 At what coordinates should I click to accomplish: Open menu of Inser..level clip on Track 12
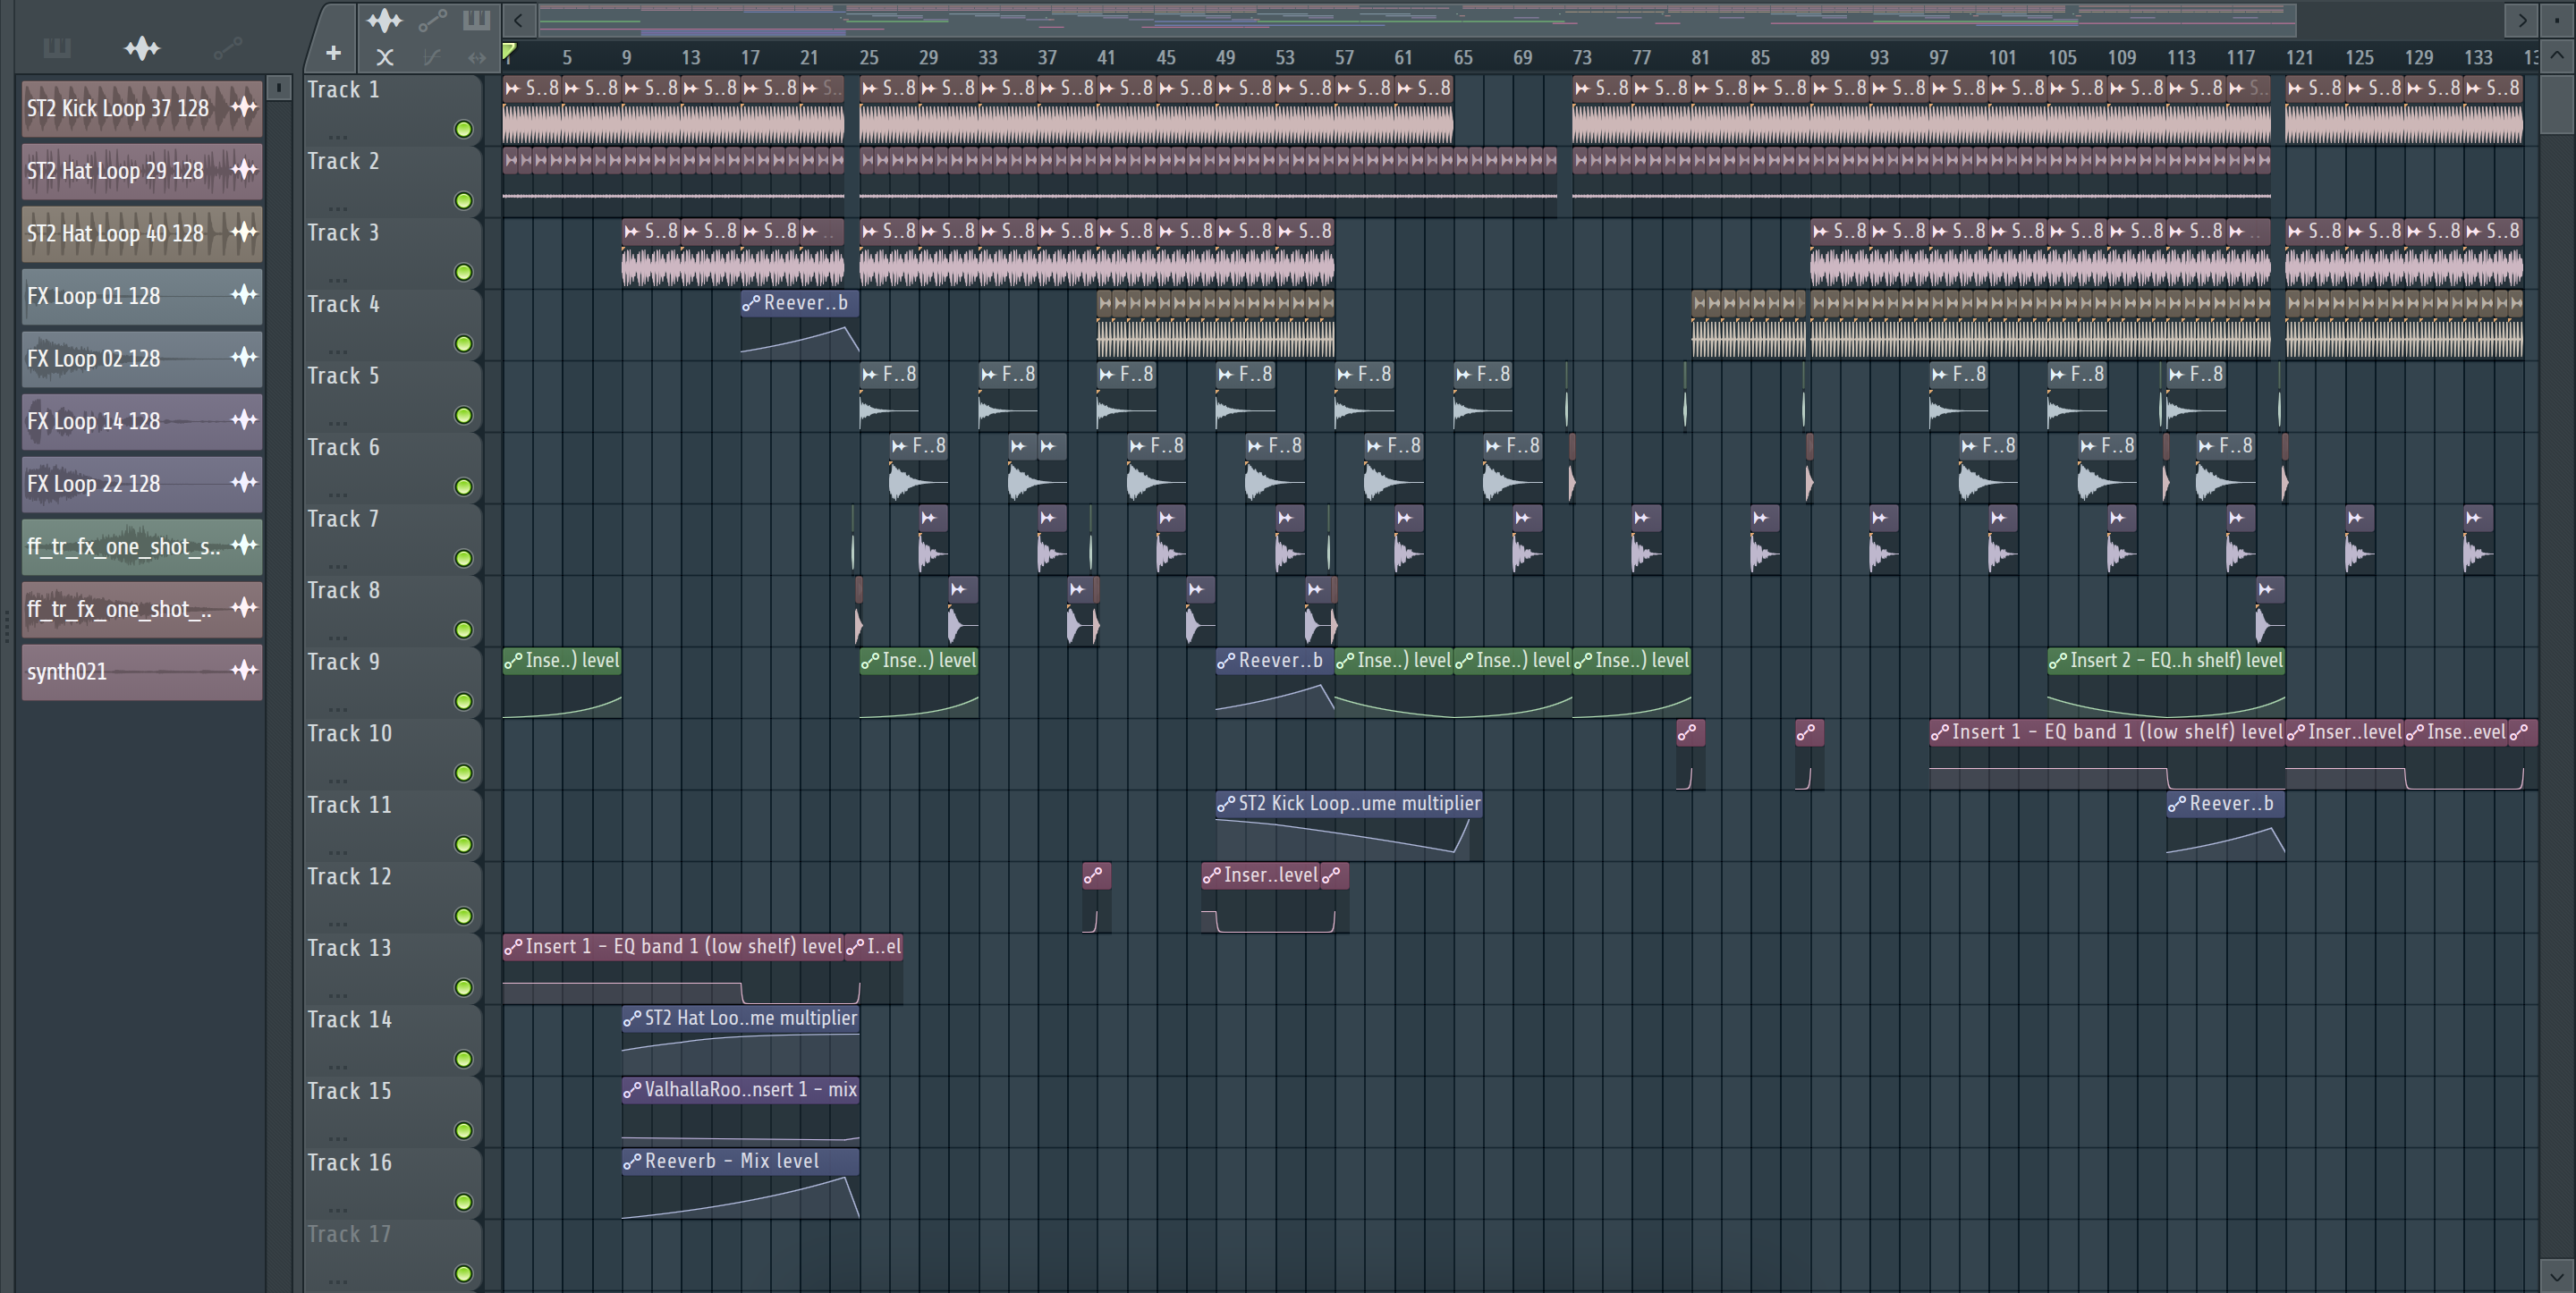click(1211, 875)
